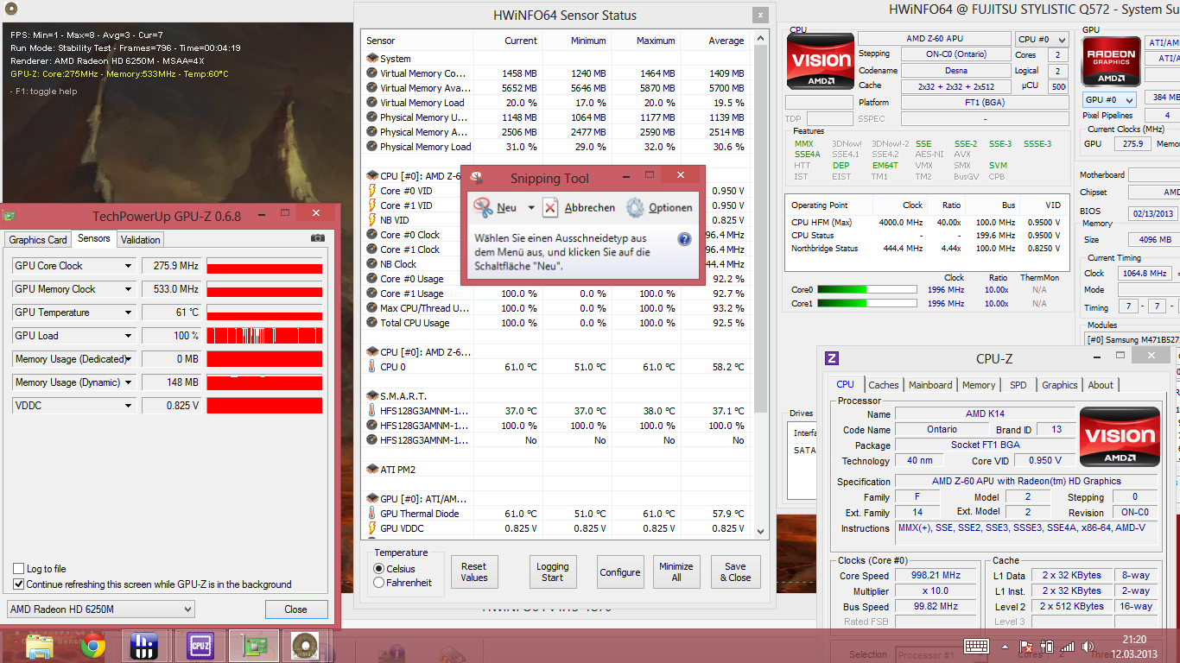The image size is (1180, 663).
Task: Click the Core0 green usage bar
Action: tap(867, 289)
